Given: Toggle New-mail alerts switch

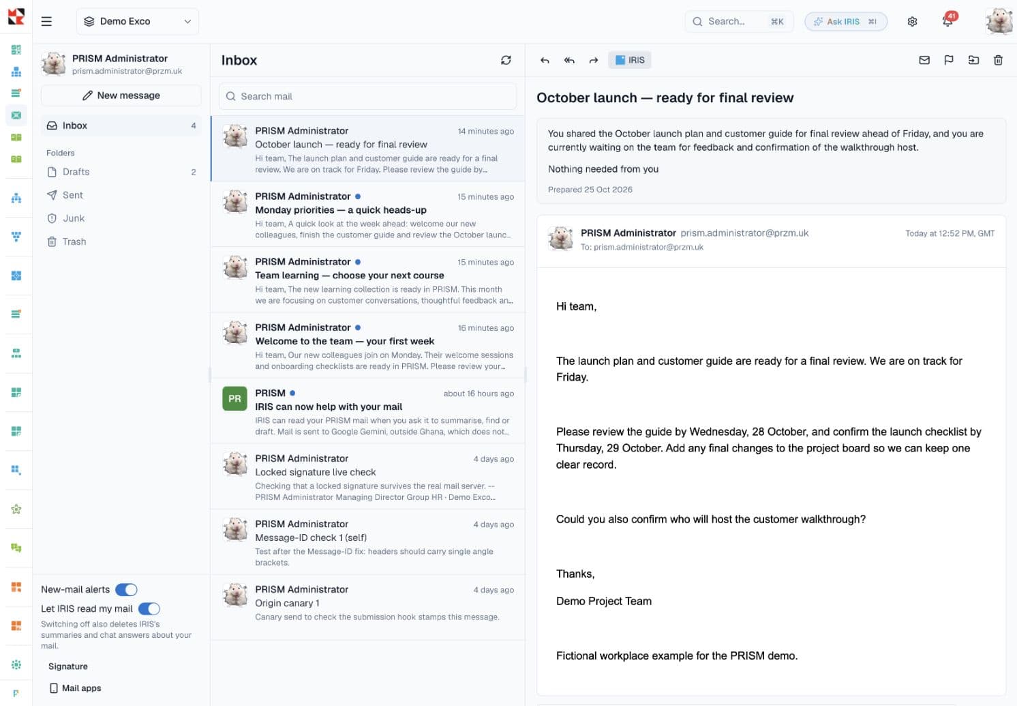Looking at the screenshot, I should tap(126, 589).
